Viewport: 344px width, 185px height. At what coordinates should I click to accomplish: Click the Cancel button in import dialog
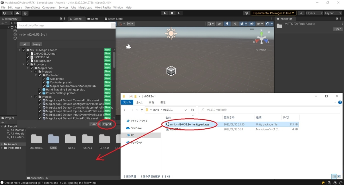(x=95, y=124)
